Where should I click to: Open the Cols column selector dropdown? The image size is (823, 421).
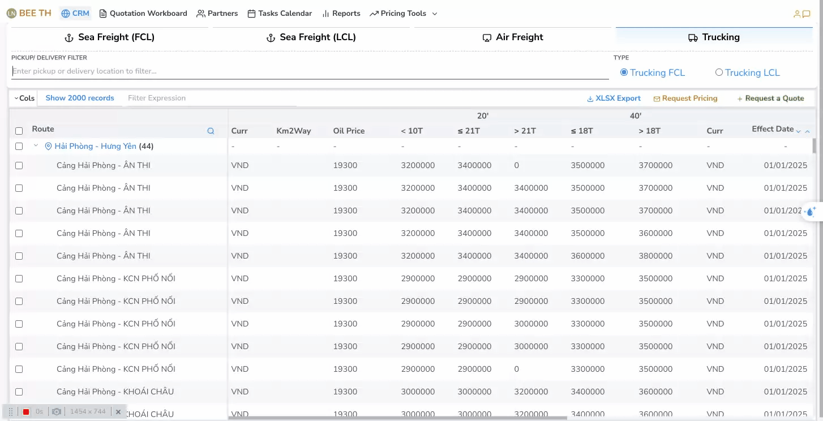coord(24,98)
